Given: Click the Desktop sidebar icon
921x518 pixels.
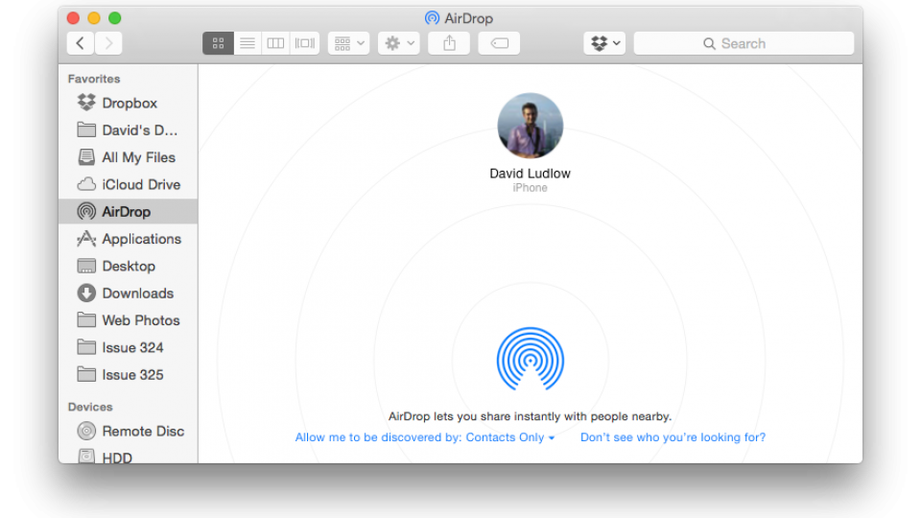Looking at the screenshot, I should [x=86, y=266].
